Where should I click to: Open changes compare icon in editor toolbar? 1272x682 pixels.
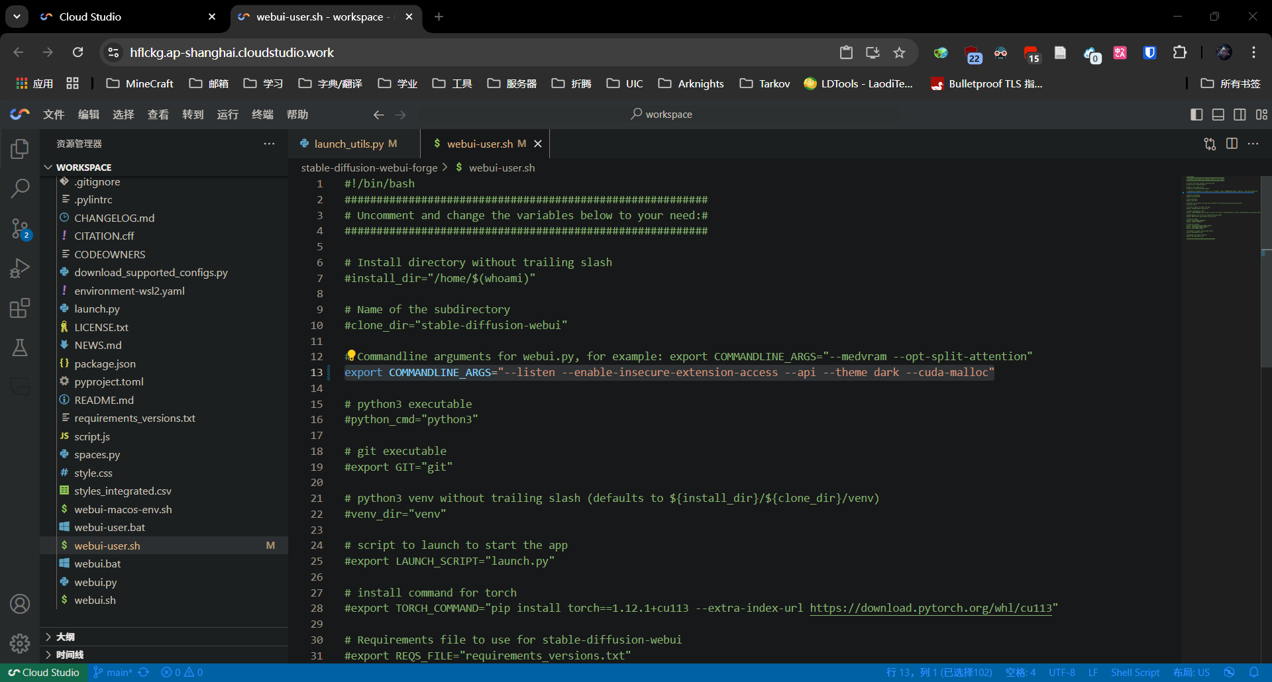click(x=1210, y=144)
